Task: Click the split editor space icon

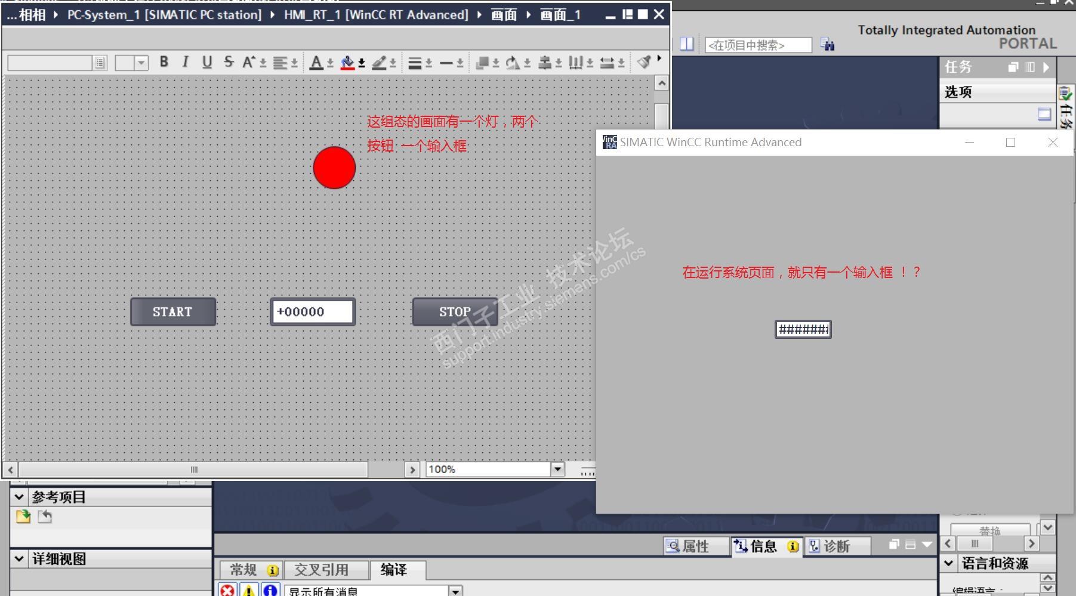Action: pos(687,44)
